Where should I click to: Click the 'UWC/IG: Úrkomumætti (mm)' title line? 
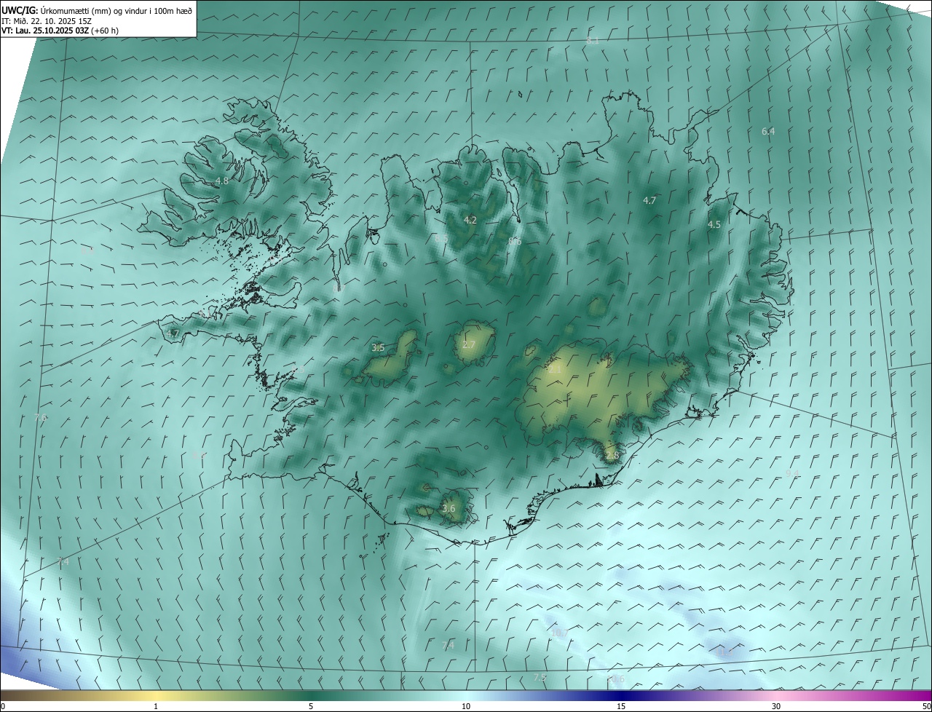point(97,10)
